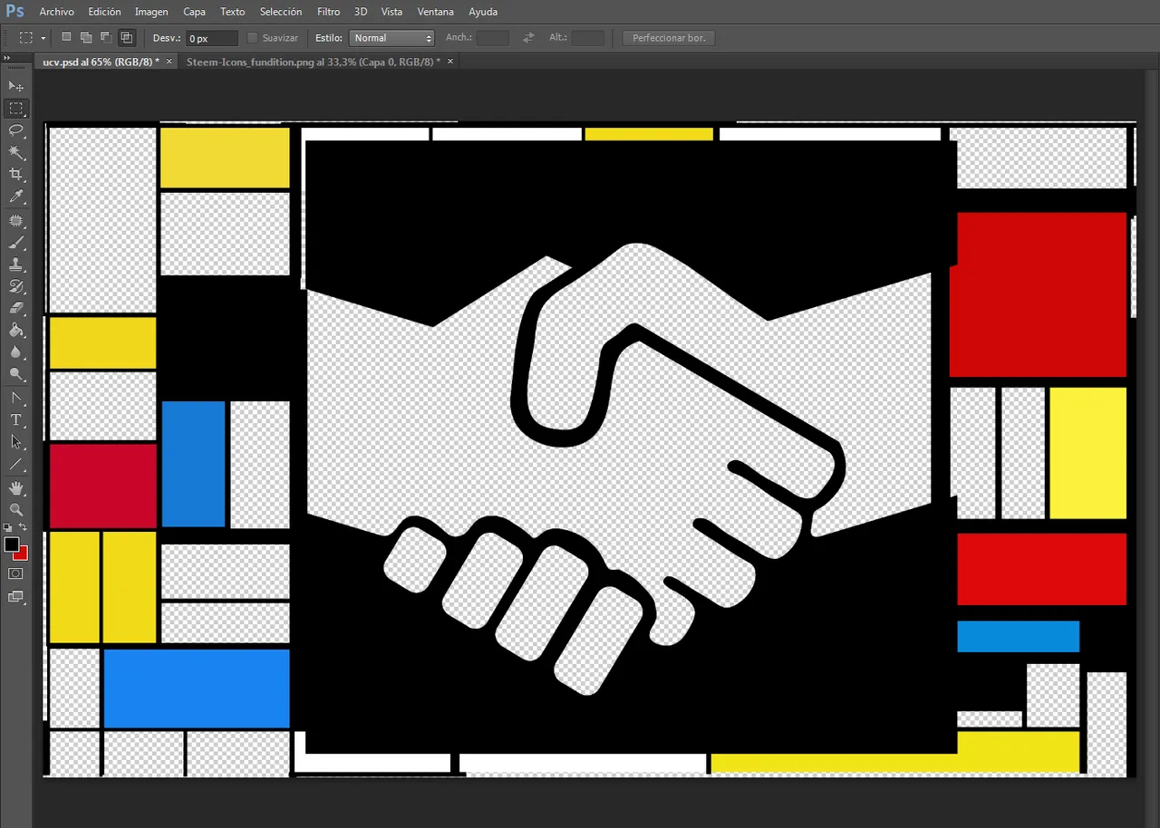Expand the toolbox panel double arrows
The width and height of the screenshot is (1160, 828).
tap(6, 58)
